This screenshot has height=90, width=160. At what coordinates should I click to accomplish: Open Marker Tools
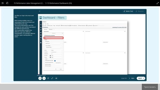(128, 11)
